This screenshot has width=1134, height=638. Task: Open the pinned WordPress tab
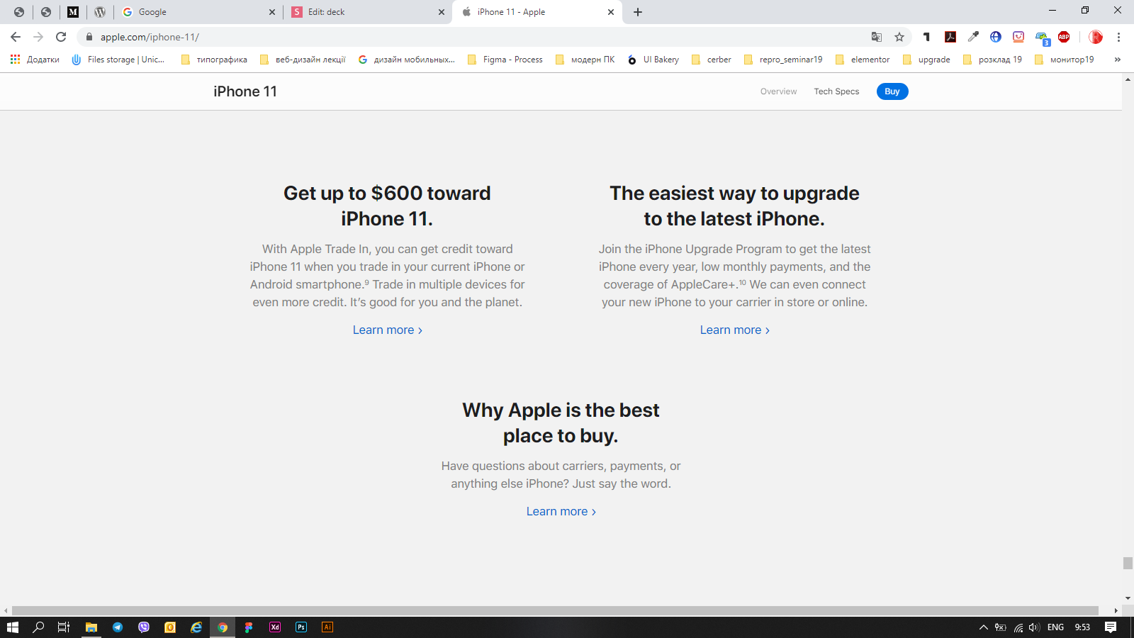100,12
